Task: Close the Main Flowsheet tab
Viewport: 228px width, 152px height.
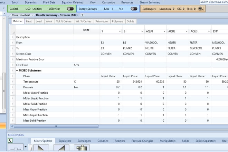Action: [32, 15]
